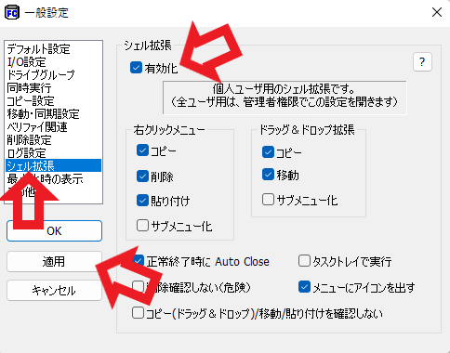Screen dimensions: 450x353
Task: Toggle 削除 under 右クリックメニュー
Action: (142, 176)
